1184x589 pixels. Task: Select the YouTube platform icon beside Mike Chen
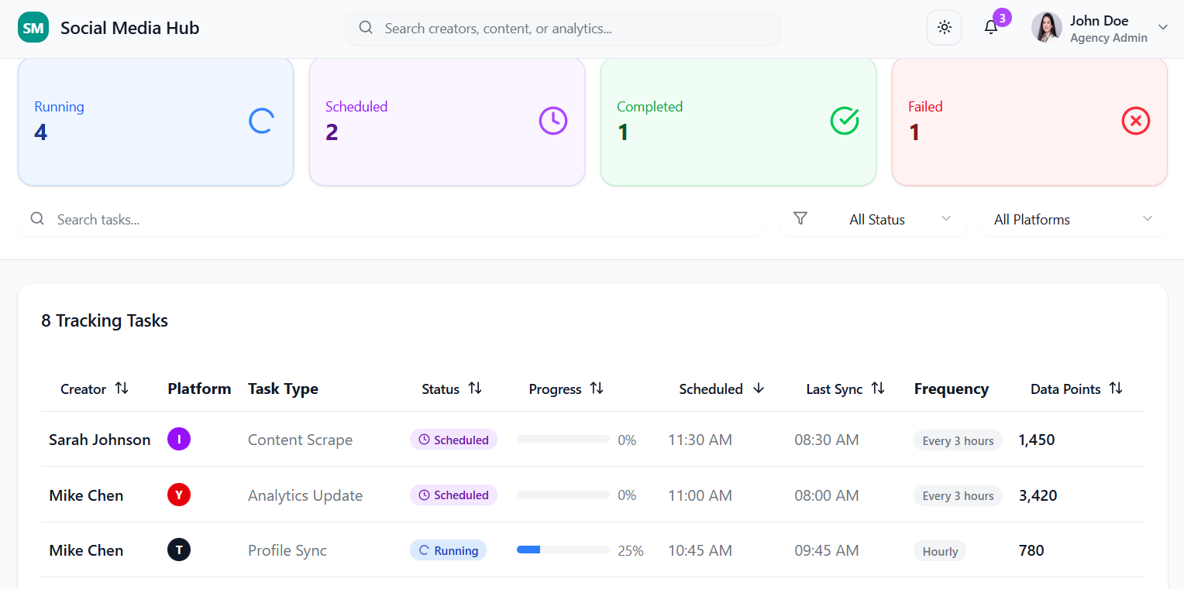click(179, 495)
